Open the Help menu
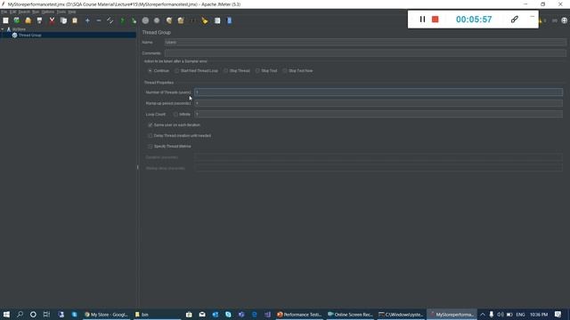 (x=72, y=12)
